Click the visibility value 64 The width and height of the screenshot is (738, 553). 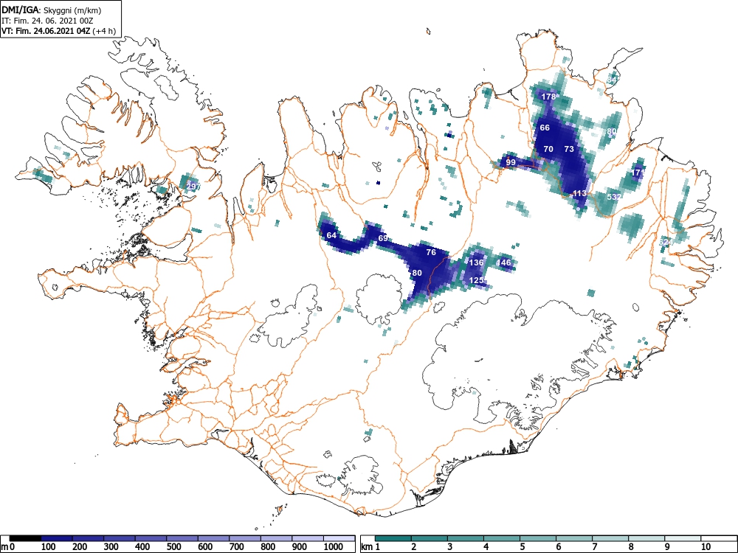pyautogui.click(x=331, y=236)
